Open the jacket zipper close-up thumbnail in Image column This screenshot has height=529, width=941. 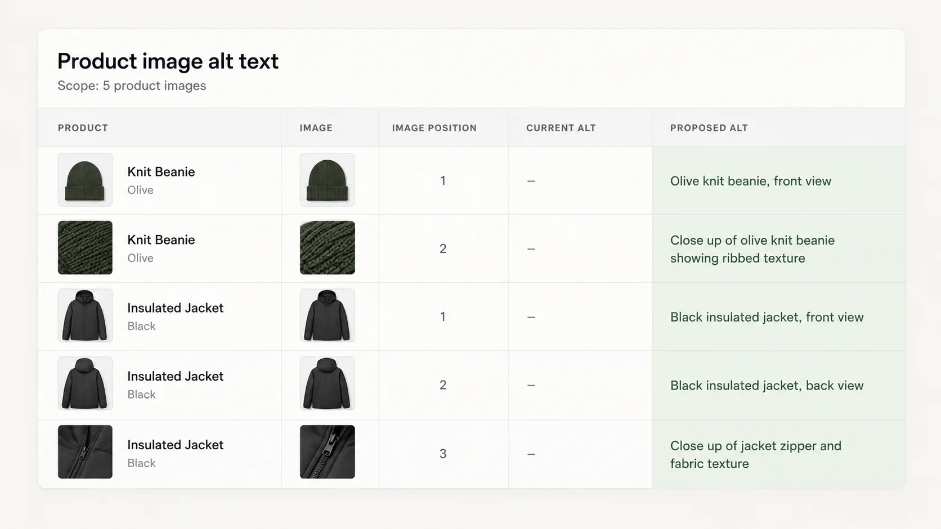tap(328, 452)
